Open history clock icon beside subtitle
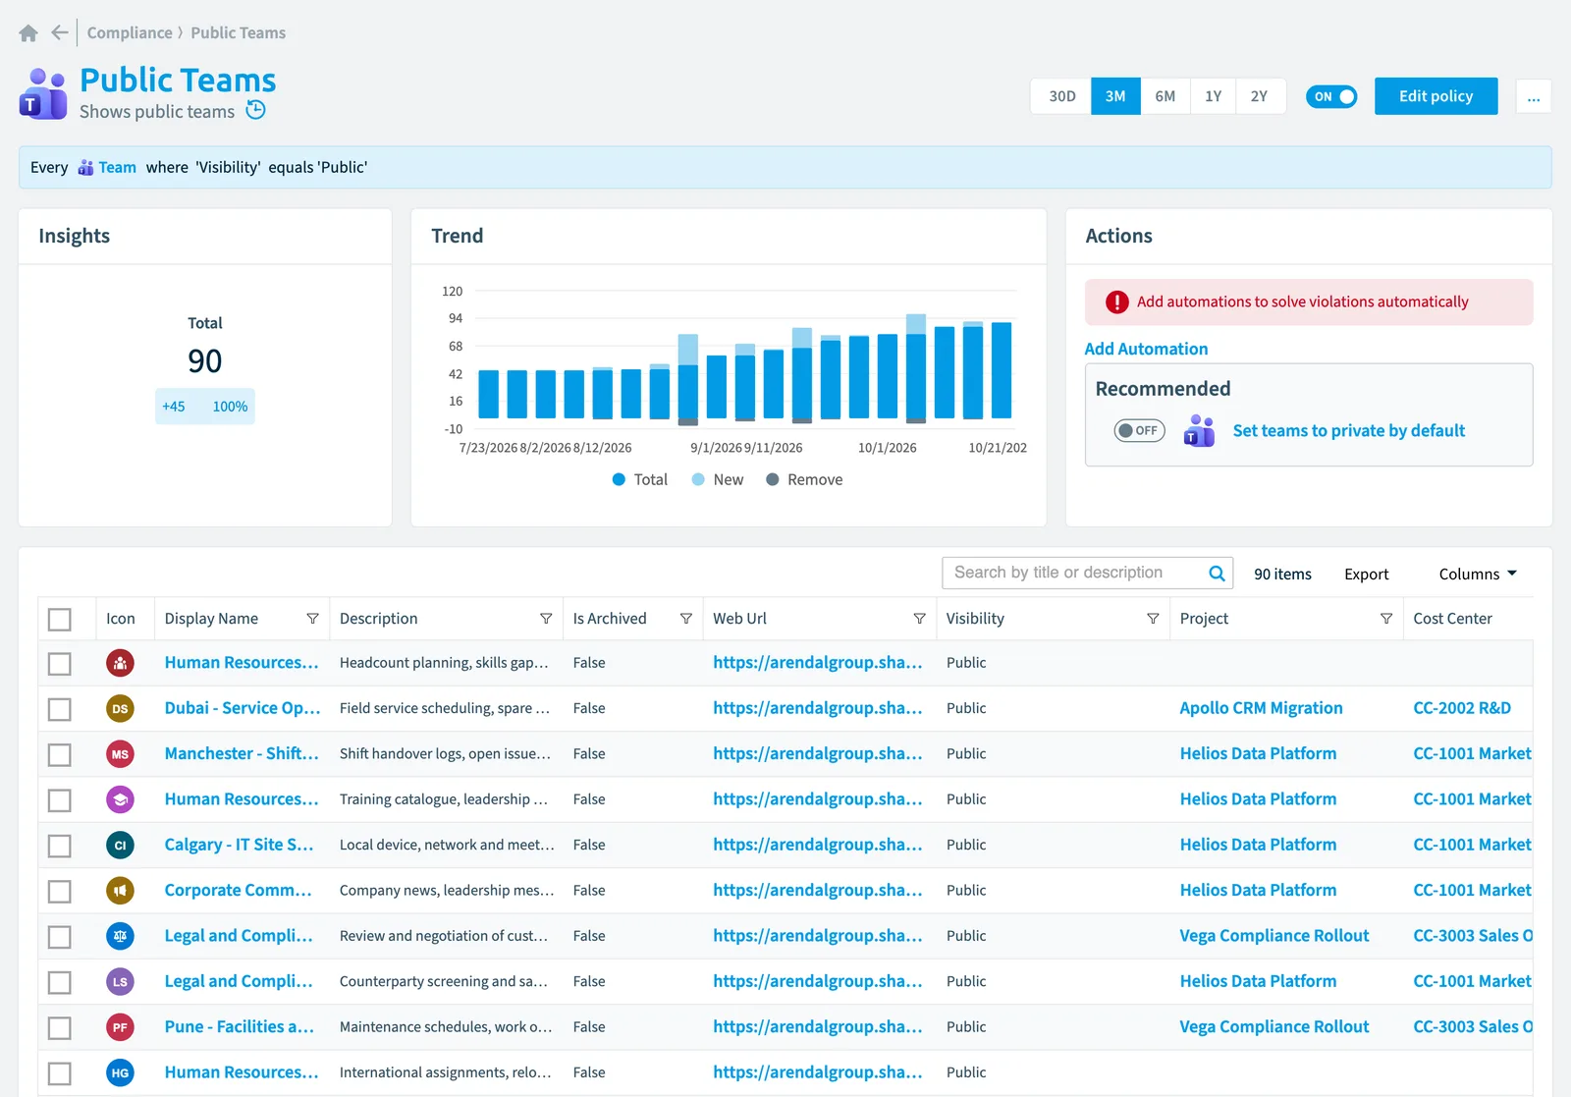Screen dimensions: 1571x1097 point(255,110)
